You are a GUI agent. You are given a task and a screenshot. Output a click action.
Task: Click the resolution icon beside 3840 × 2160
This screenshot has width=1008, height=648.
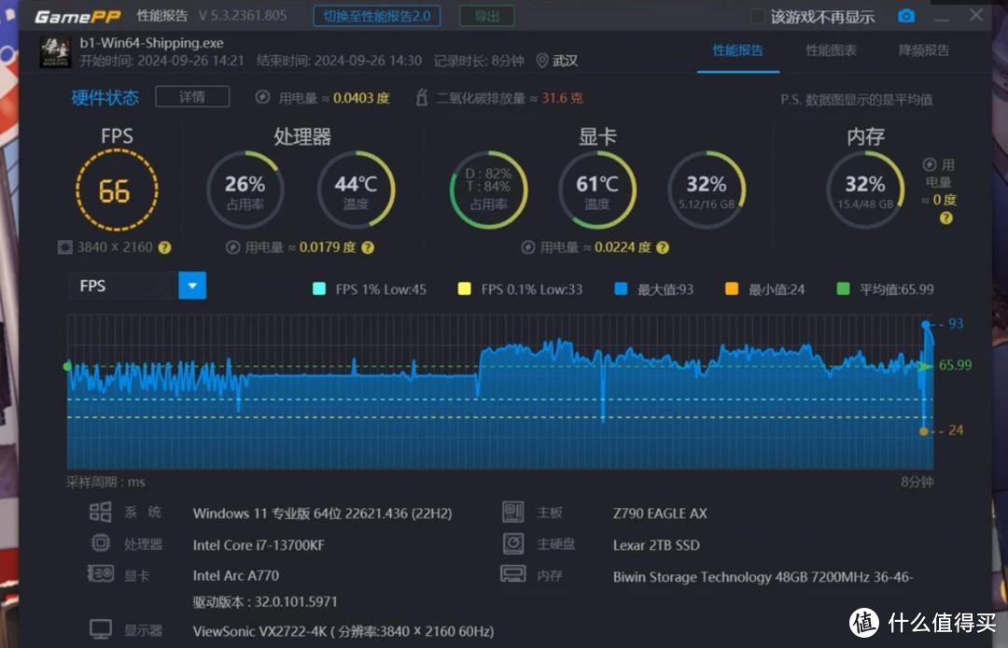pyautogui.click(x=65, y=247)
